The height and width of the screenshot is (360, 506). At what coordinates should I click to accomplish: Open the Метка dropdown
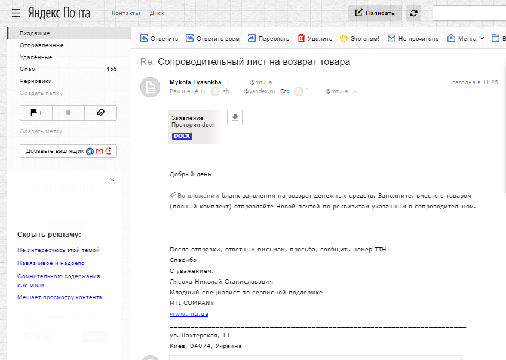click(x=466, y=38)
